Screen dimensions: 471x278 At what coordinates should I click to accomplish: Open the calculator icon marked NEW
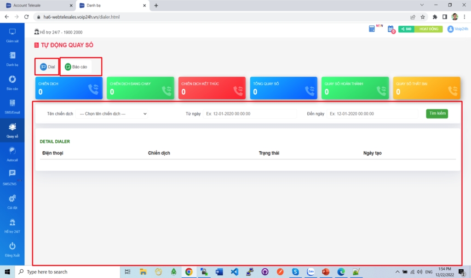(x=372, y=29)
